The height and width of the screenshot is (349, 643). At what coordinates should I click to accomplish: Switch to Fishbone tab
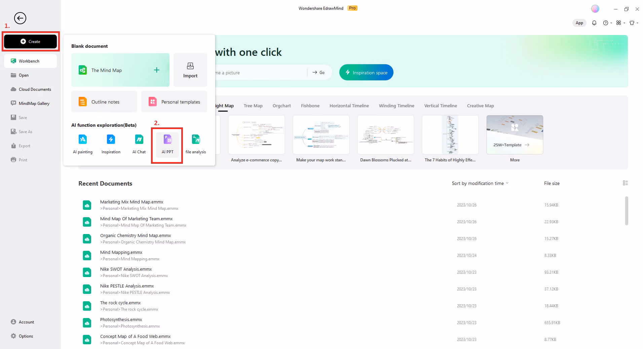[310, 106]
